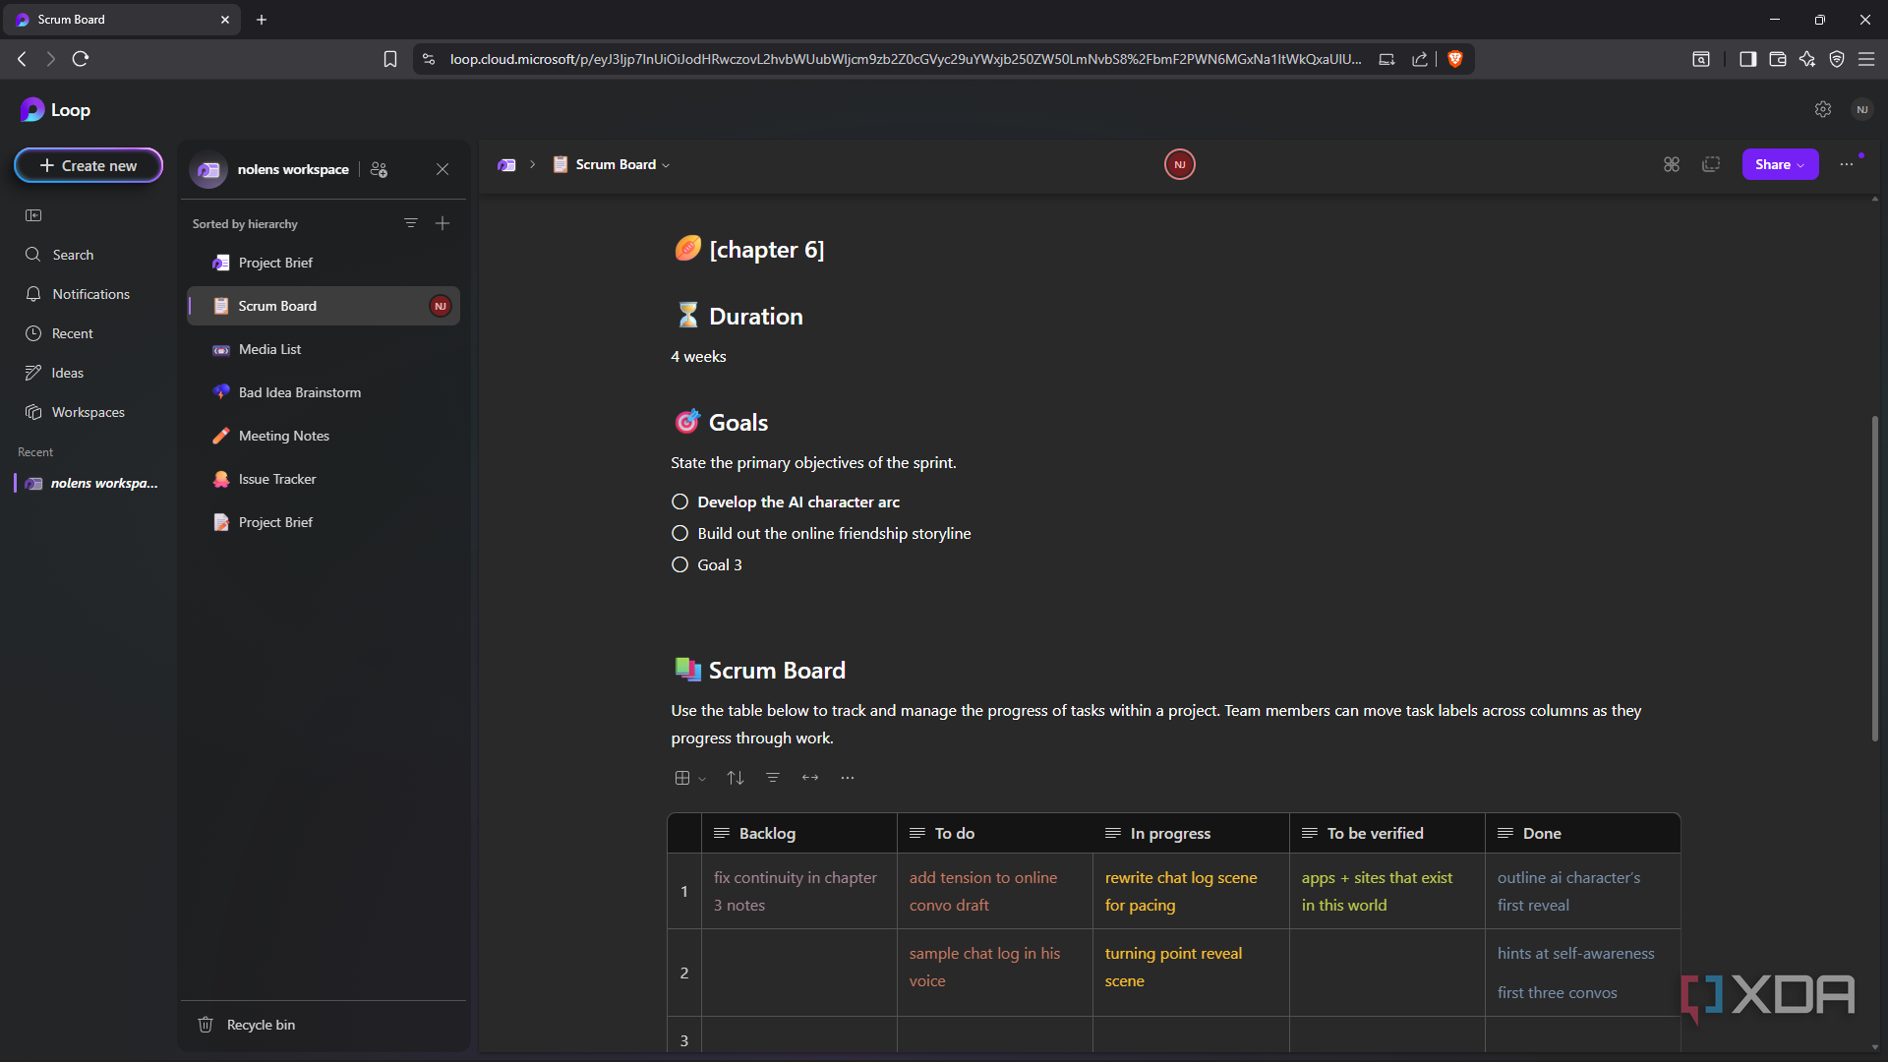This screenshot has height=1062, width=1888.
Task: Open Workspaces in the left navigation
Action: coord(88,412)
